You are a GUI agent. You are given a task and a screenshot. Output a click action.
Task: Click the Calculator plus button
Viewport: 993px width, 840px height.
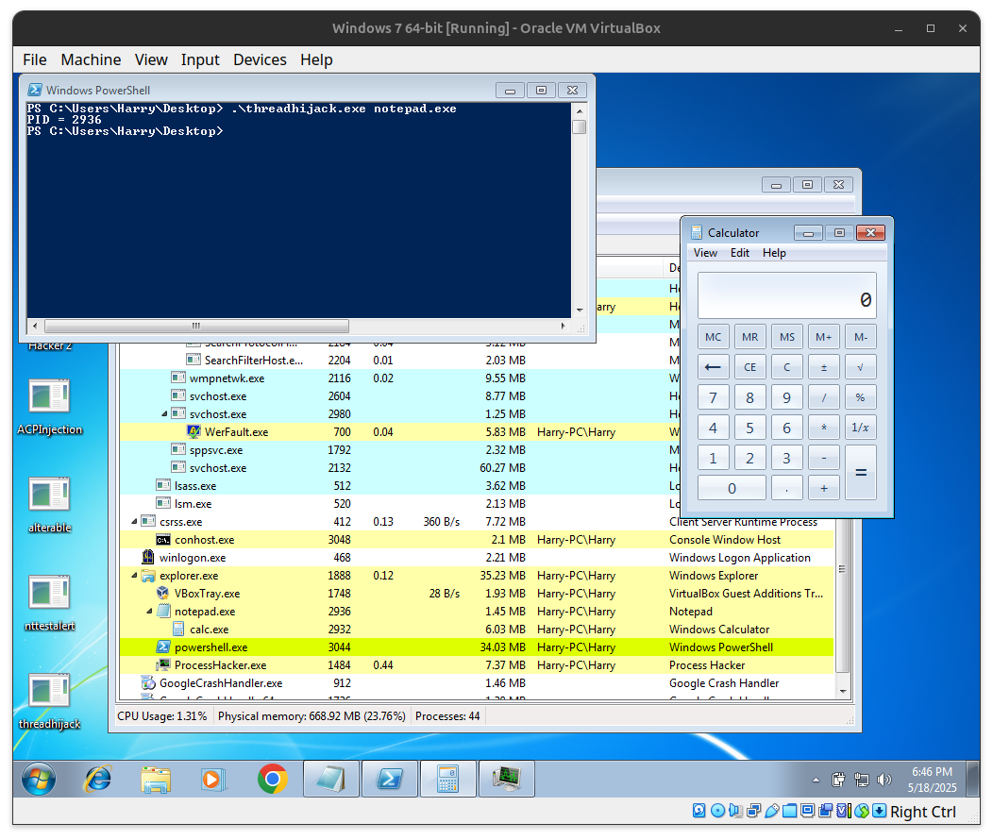[824, 488]
